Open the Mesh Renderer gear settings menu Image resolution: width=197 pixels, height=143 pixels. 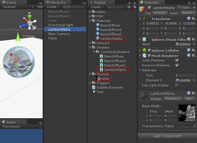193,56
